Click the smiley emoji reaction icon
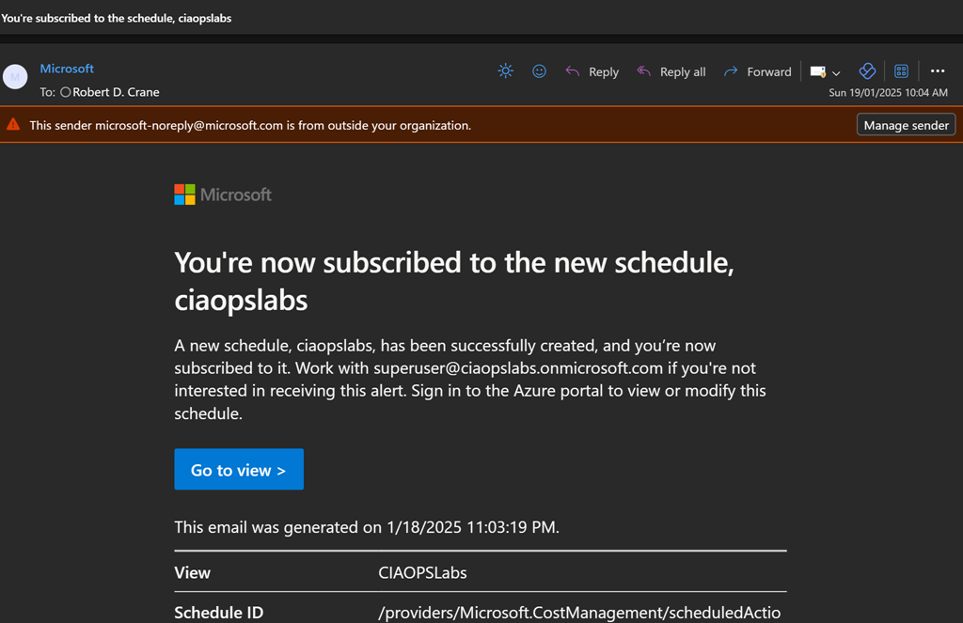The width and height of the screenshot is (963, 623). (x=539, y=71)
